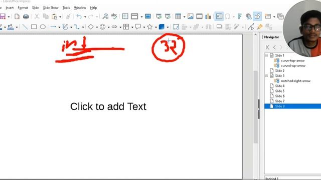This screenshot has width=321, height=180.
Task: Click the Start from Current Slide icon
Action: [168, 16]
